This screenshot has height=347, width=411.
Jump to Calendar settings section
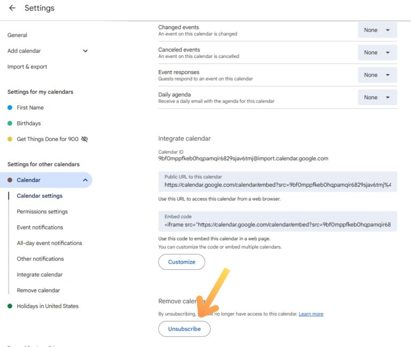tap(40, 196)
